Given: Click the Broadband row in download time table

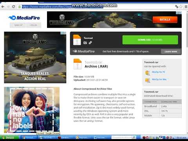Looking at the screenshot, I should coord(162,106).
